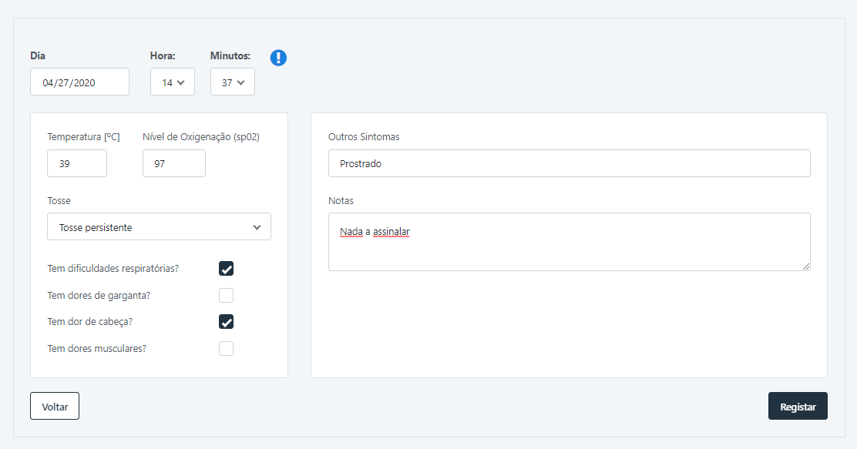
Task: Submit the form with Registar button
Action: [x=798, y=406]
